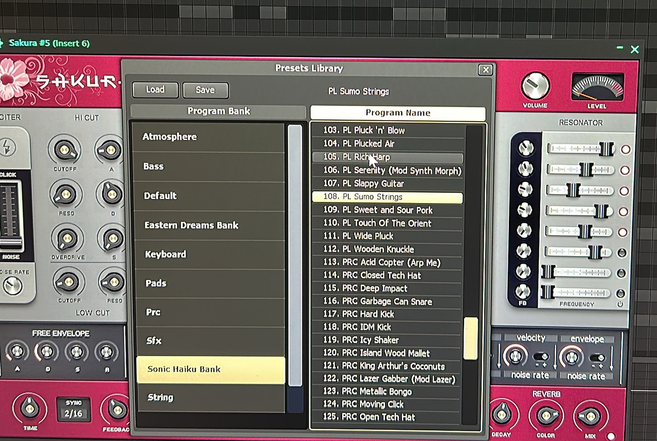This screenshot has height=441, width=657.
Task: Select preset 113. PRC Acid Copter (Arp Me)
Action: pos(388,262)
